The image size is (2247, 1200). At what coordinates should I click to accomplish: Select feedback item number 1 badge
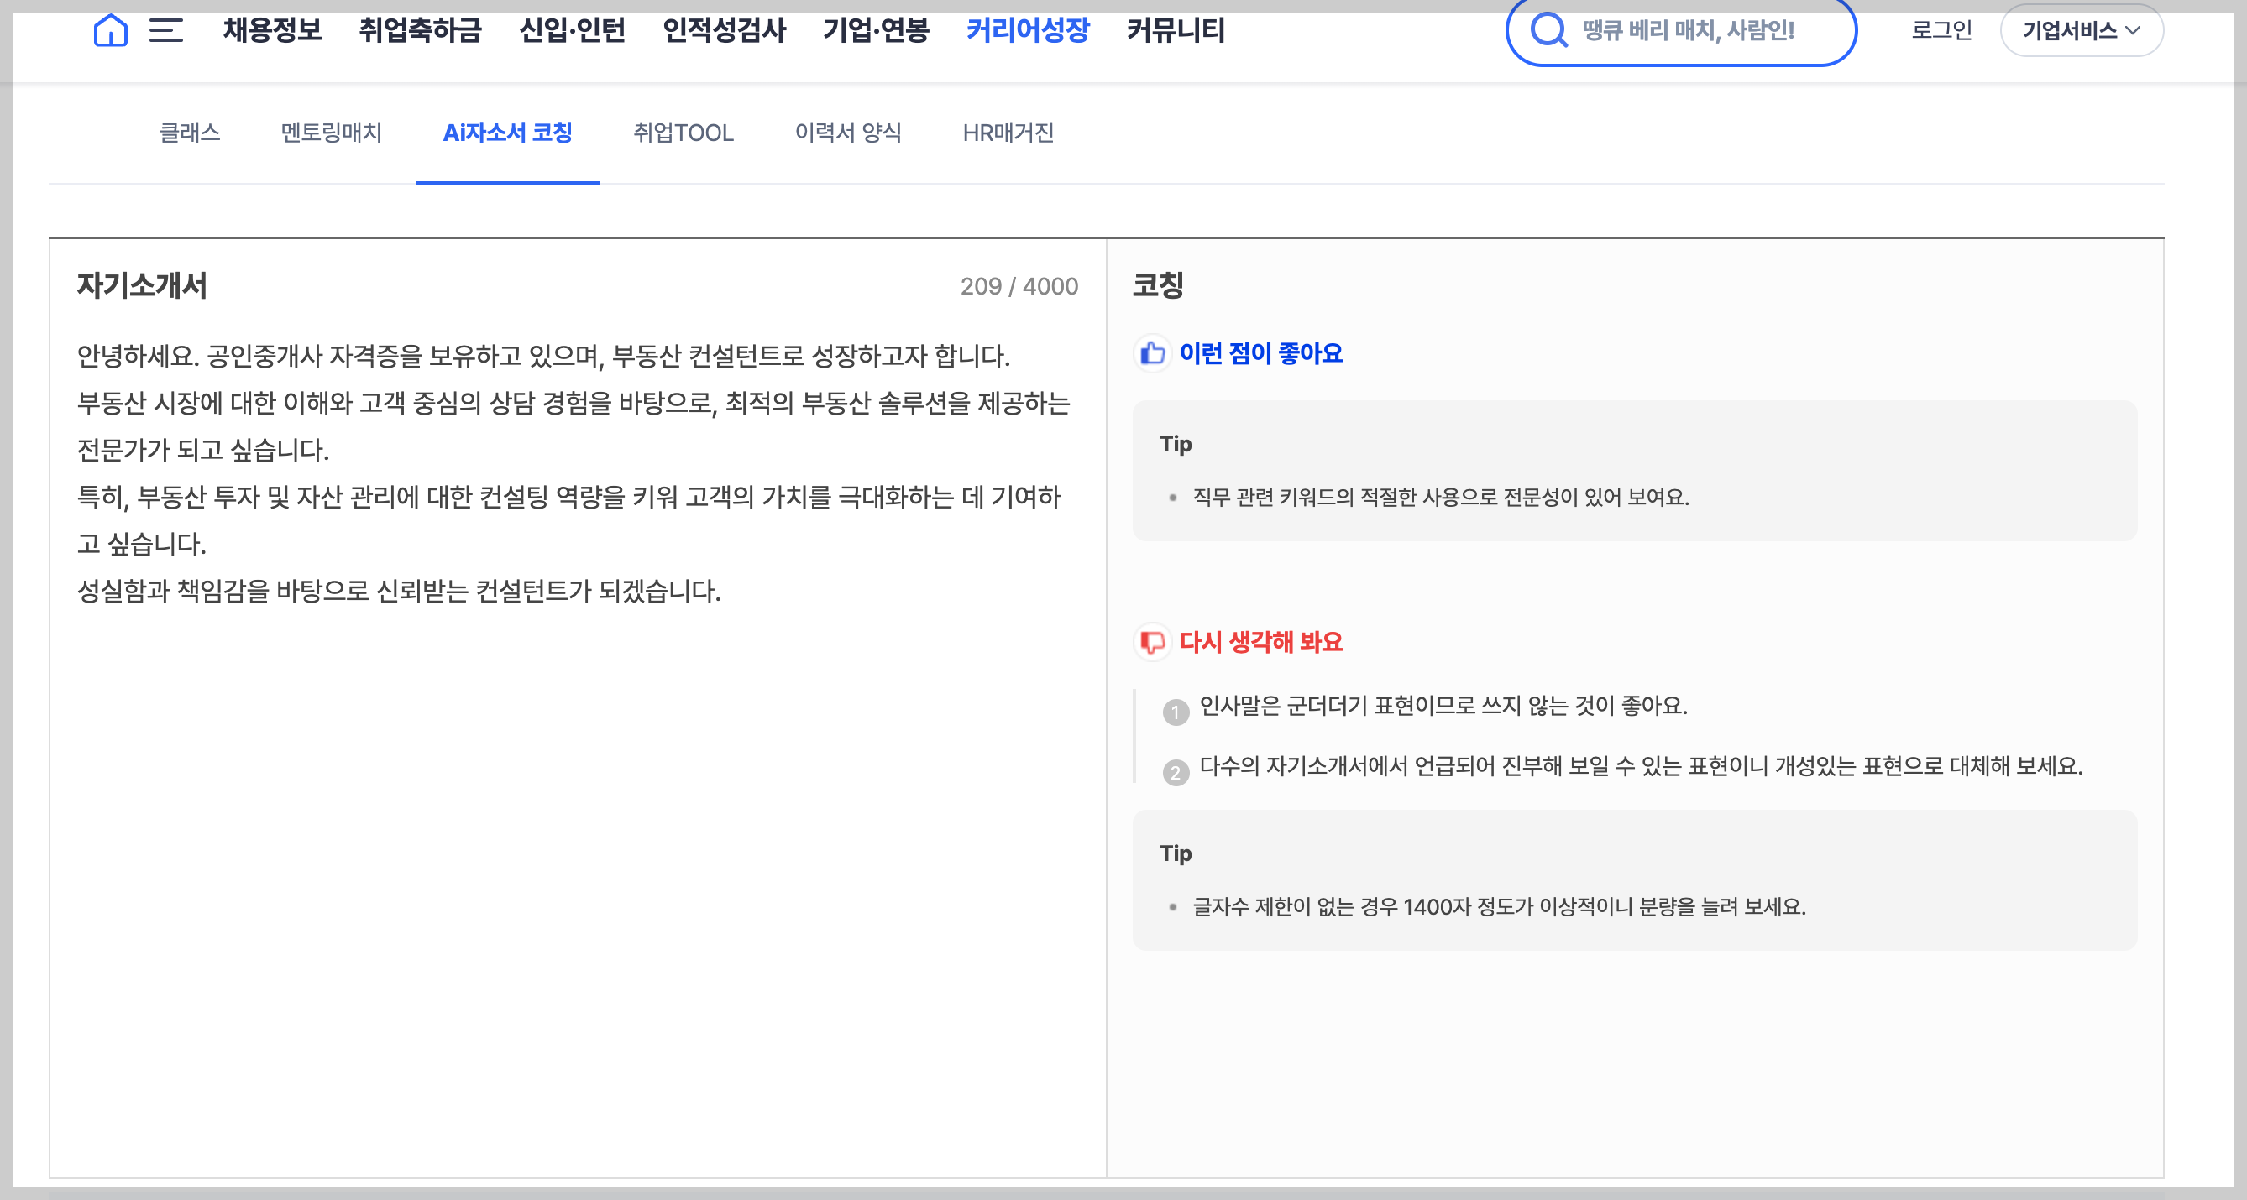point(1176,712)
